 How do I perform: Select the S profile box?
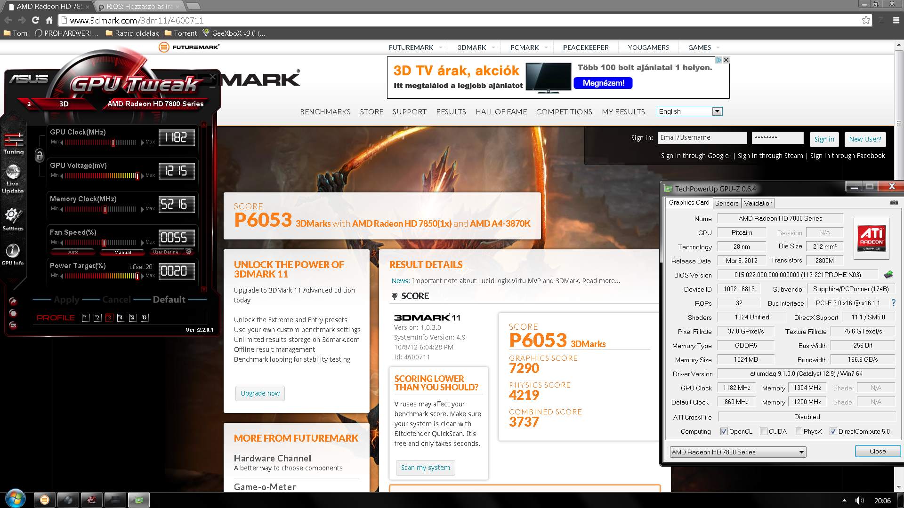pyautogui.click(x=133, y=317)
